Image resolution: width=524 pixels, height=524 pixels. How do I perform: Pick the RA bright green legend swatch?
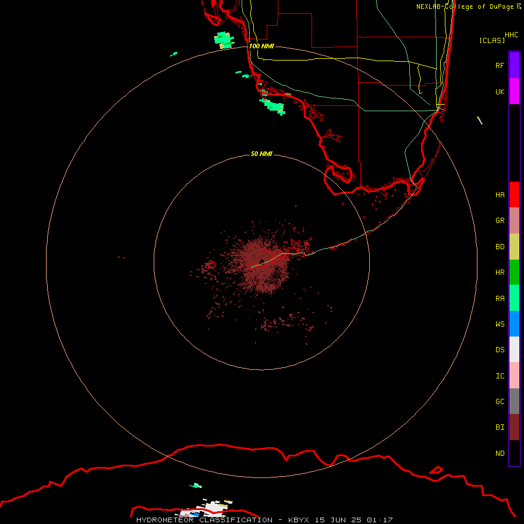click(514, 298)
